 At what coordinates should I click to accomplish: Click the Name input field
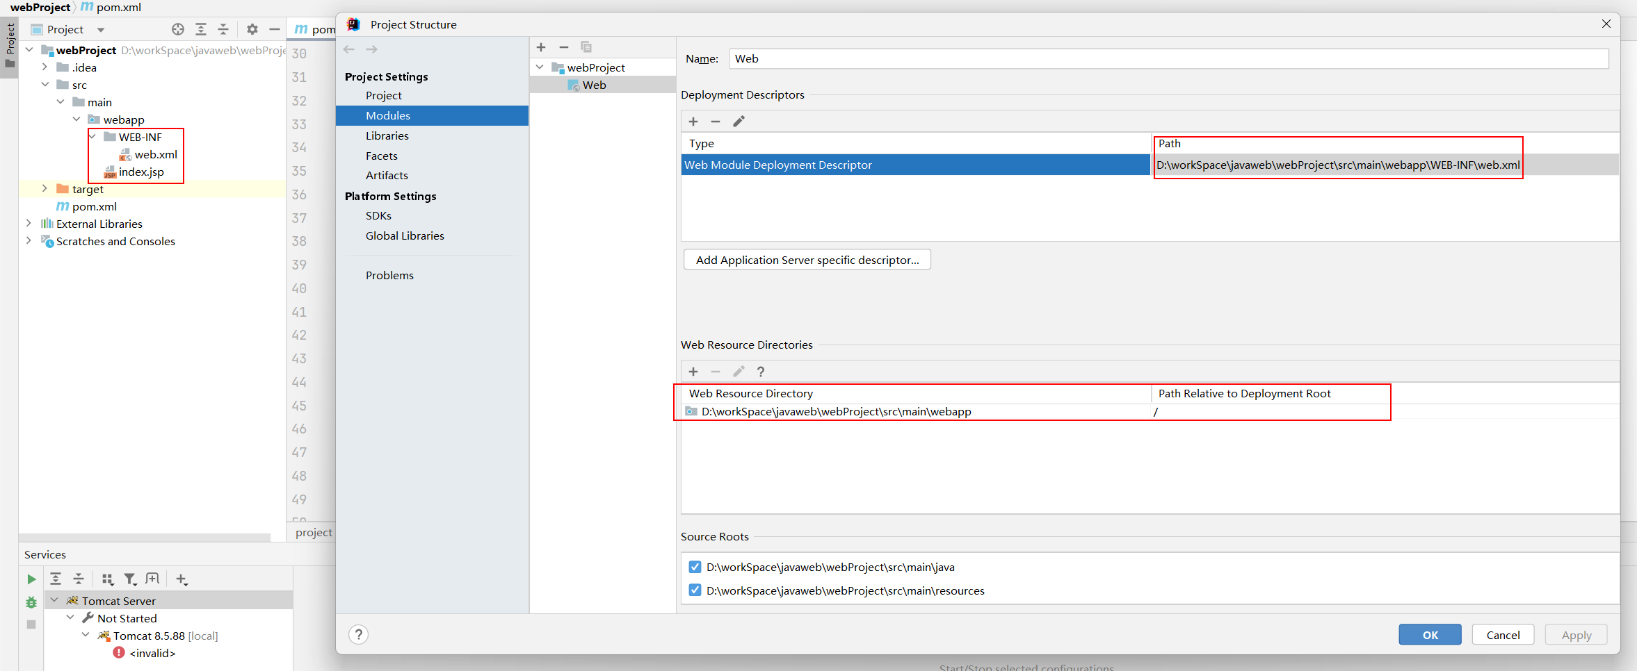(1168, 59)
